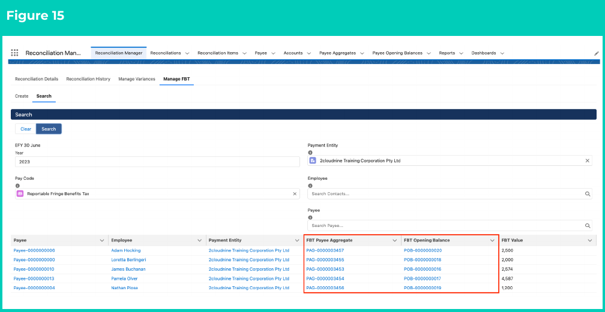This screenshot has width=605, height=312.
Task: Open the Payee Aggregates dropdown chevron
Action: (362, 53)
